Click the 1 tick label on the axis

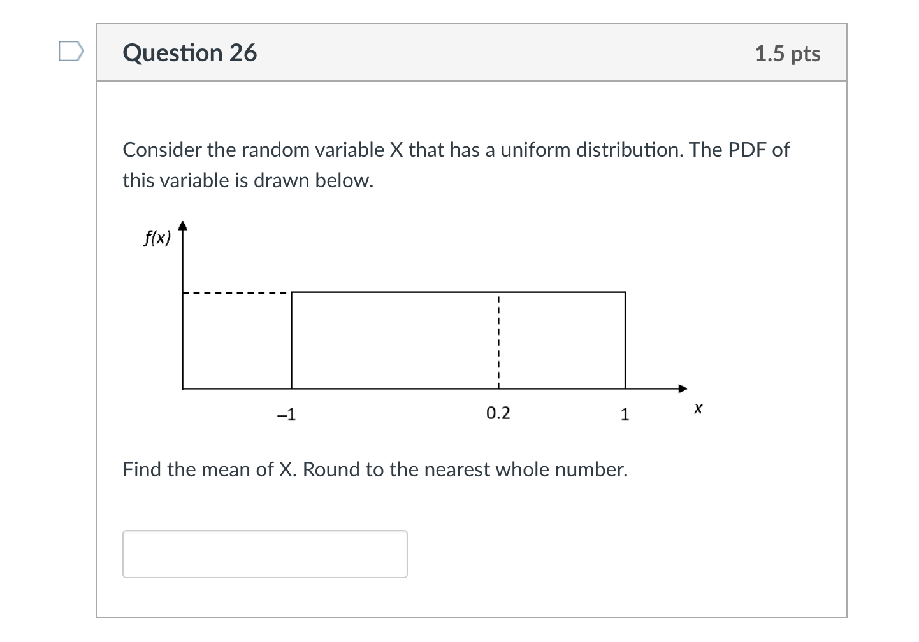coord(625,414)
